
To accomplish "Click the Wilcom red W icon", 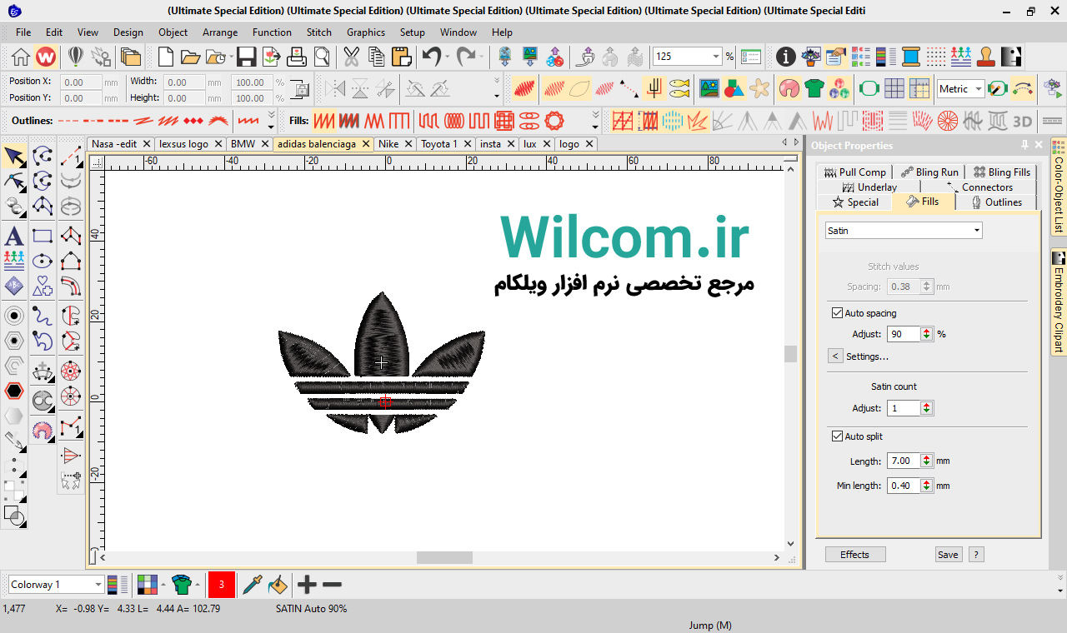I will click(46, 57).
